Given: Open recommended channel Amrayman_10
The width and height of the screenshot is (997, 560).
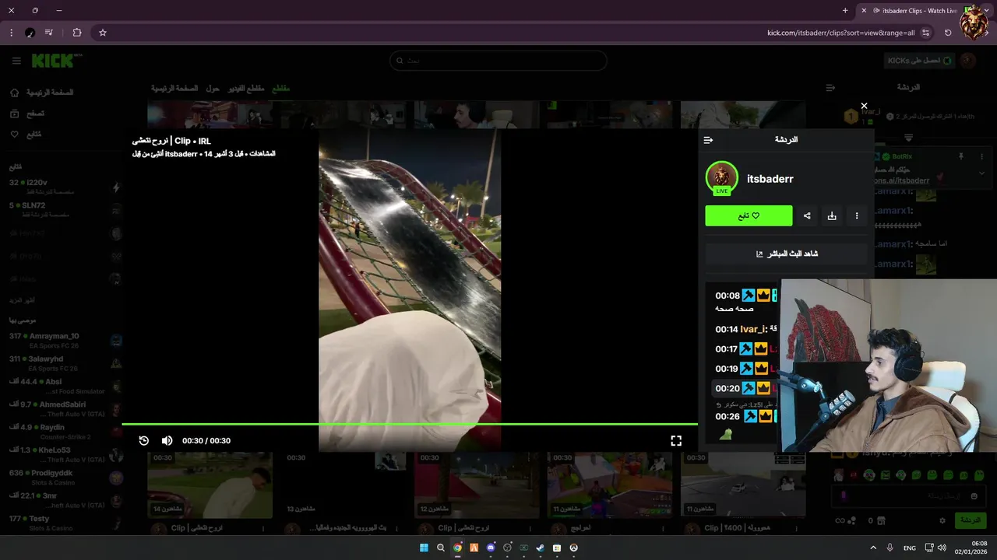Looking at the screenshot, I should [x=65, y=340].
